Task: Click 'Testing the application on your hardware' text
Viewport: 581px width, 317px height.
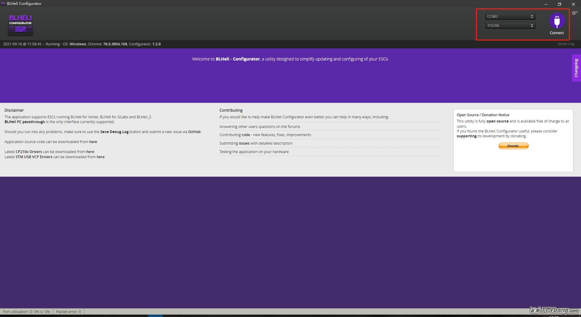Action: click(254, 152)
